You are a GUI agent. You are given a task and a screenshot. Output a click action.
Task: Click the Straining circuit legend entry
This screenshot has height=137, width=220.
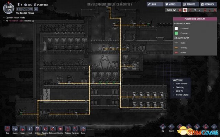(184, 48)
